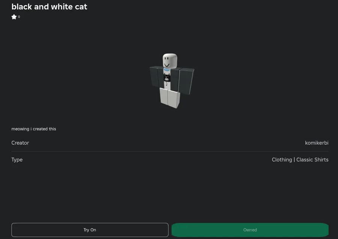Click the avatar's smiling head in preview
Screen dimensions: 338x239
[x=170, y=61]
